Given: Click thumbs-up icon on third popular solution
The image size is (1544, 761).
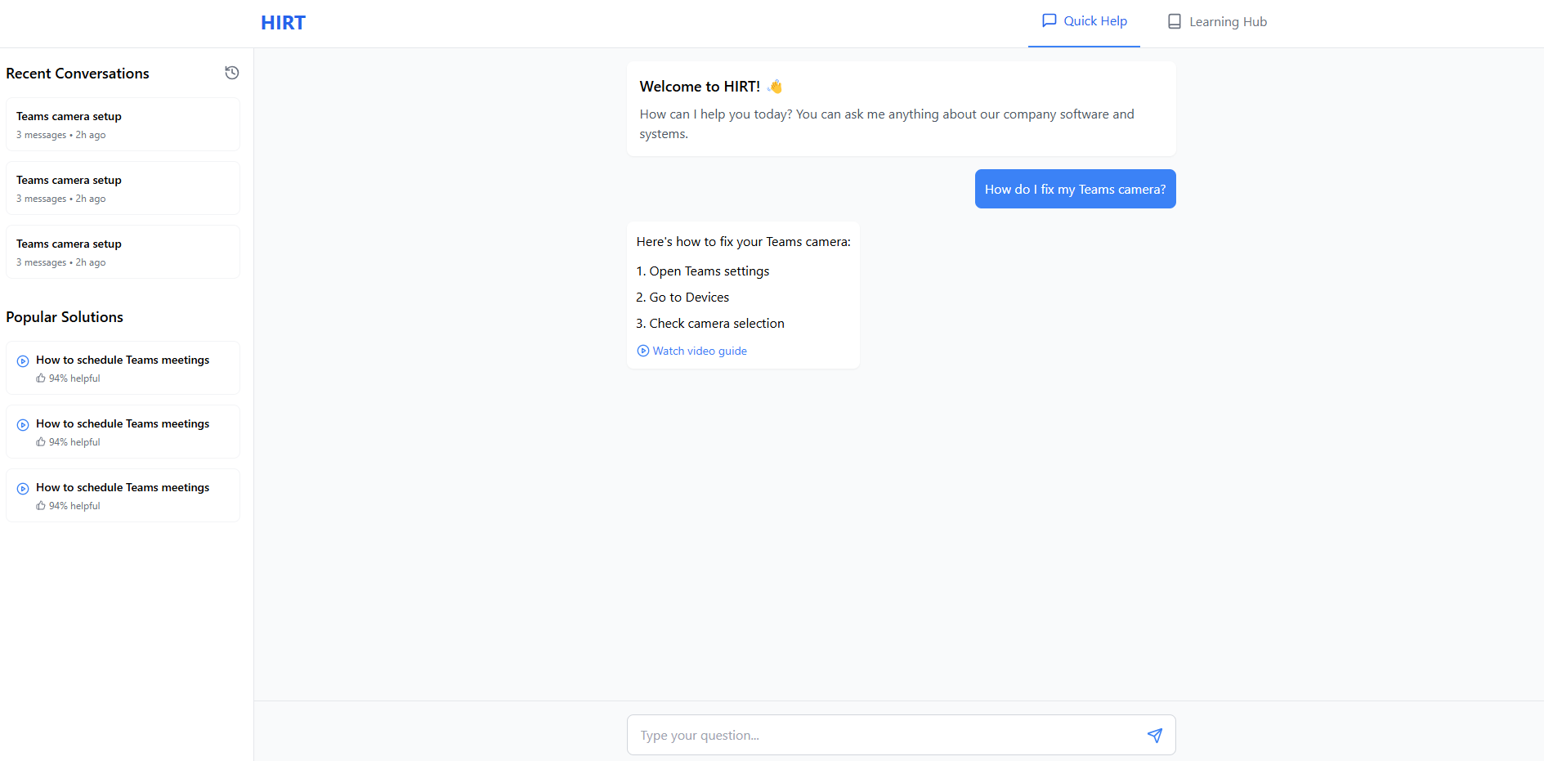Looking at the screenshot, I should [41, 506].
